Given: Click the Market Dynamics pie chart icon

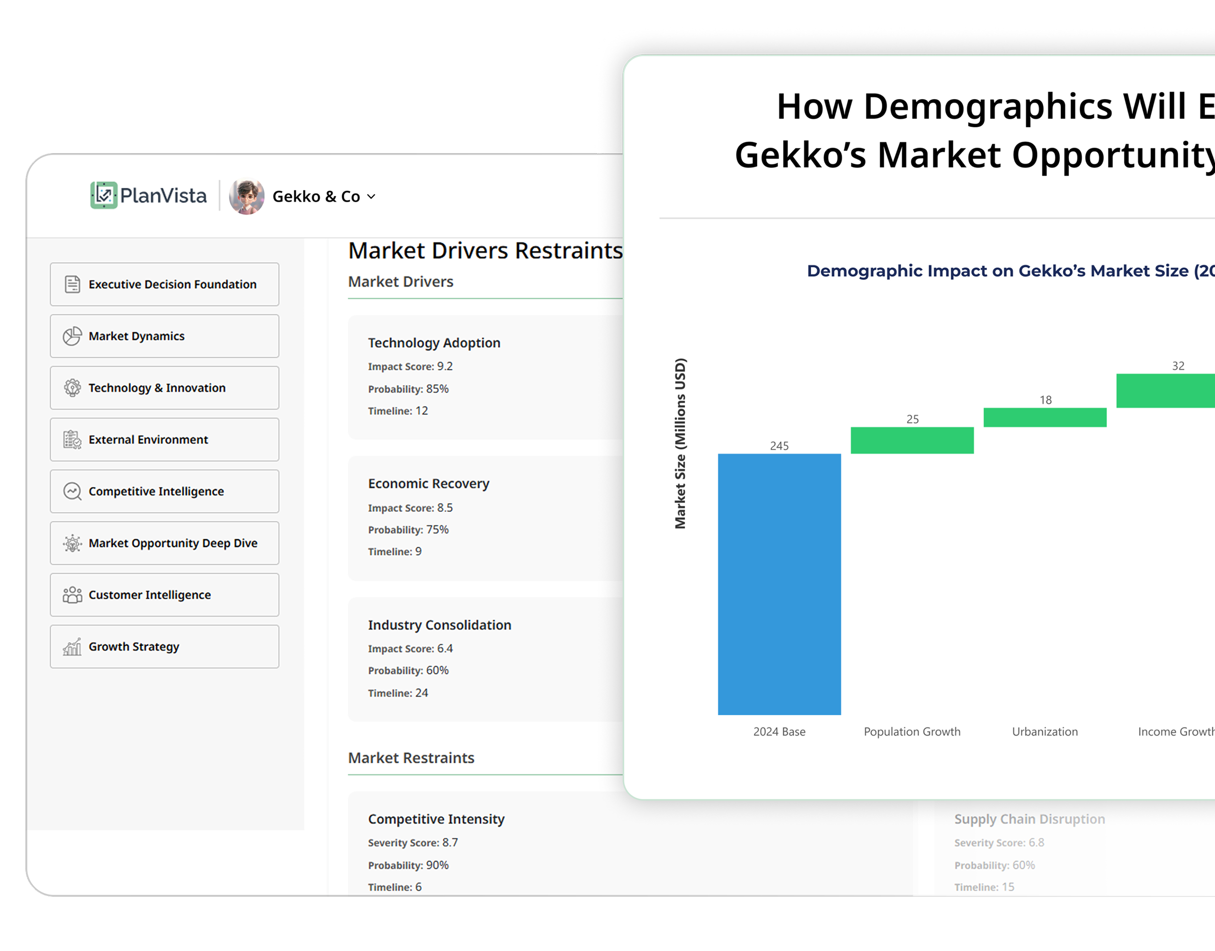Looking at the screenshot, I should tap(73, 336).
